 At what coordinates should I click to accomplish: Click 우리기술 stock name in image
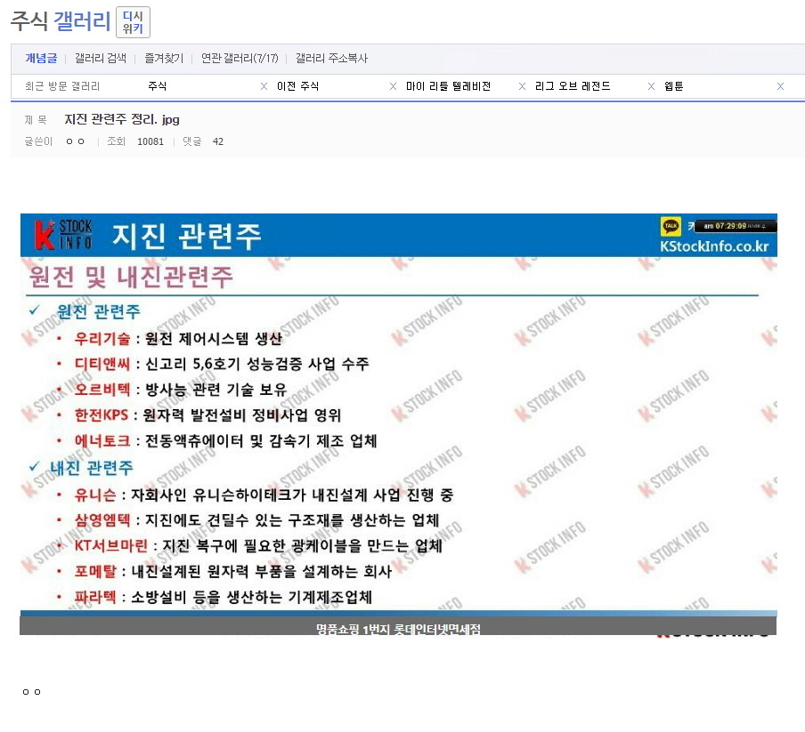click(x=102, y=338)
